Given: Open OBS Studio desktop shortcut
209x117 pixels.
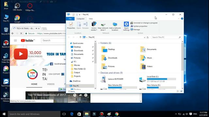Looking at the screenshot, I should point(17,7).
